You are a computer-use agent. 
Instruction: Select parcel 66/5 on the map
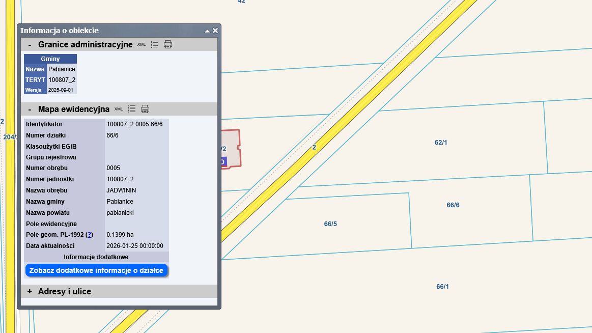point(330,224)
